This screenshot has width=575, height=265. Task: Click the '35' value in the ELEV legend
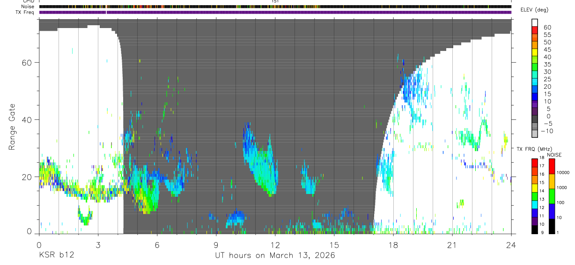click(546, 64)
